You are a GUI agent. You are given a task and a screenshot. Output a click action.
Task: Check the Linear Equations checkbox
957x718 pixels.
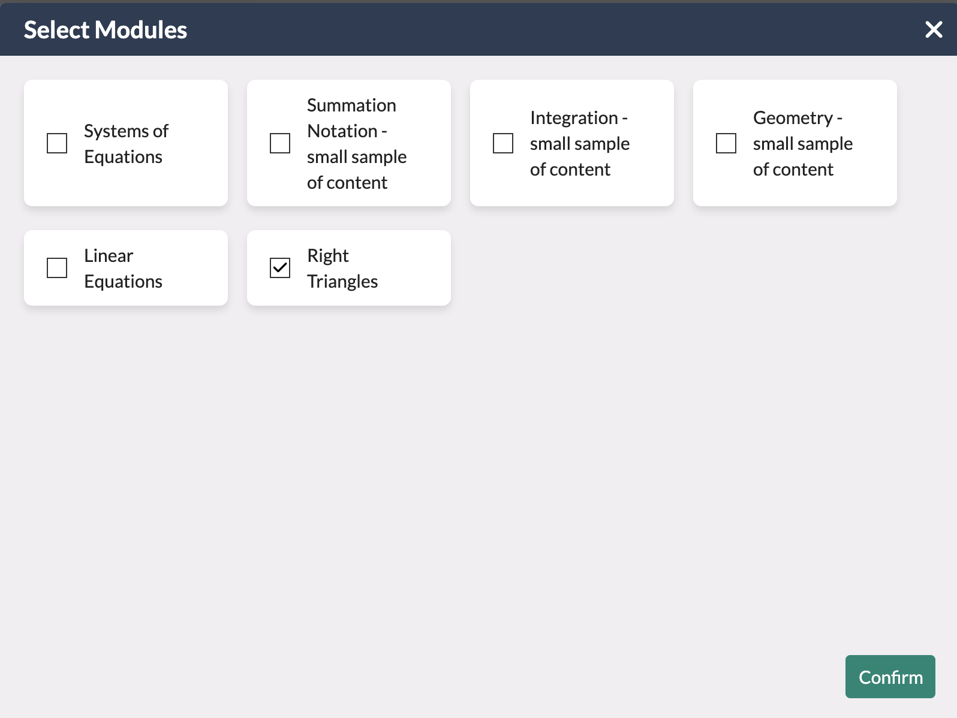point(56,268)
